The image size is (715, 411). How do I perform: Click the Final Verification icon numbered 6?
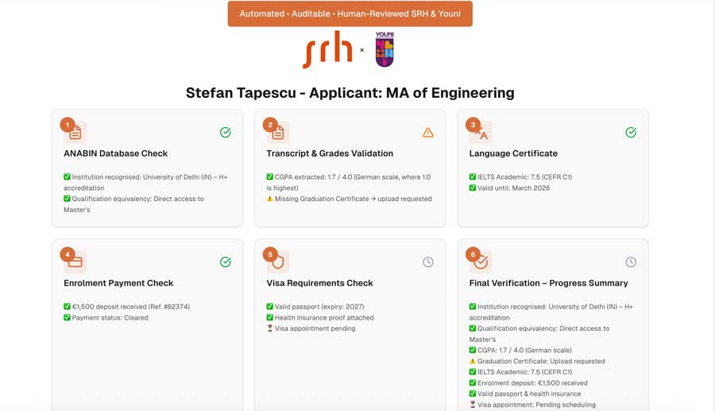[481, 262]
